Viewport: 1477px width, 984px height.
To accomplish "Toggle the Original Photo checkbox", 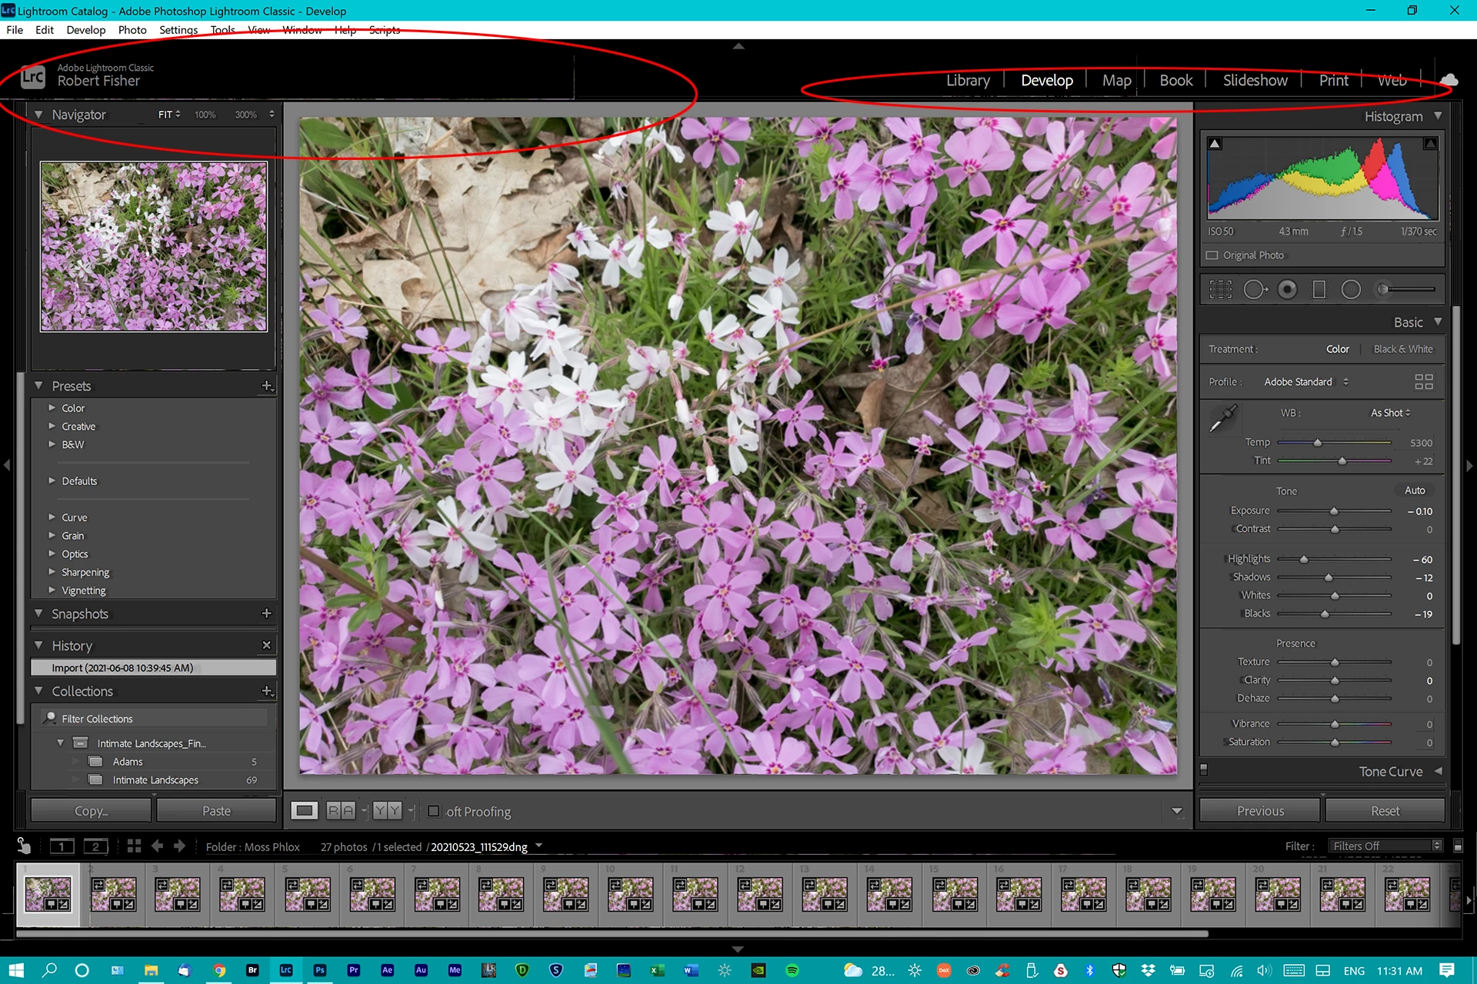I will pyautogui.click(x=1212, y=255).
